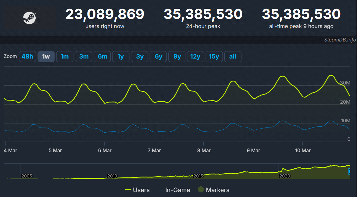
Task: Toggle the Users series in legend
Action: tap(137, 190)
